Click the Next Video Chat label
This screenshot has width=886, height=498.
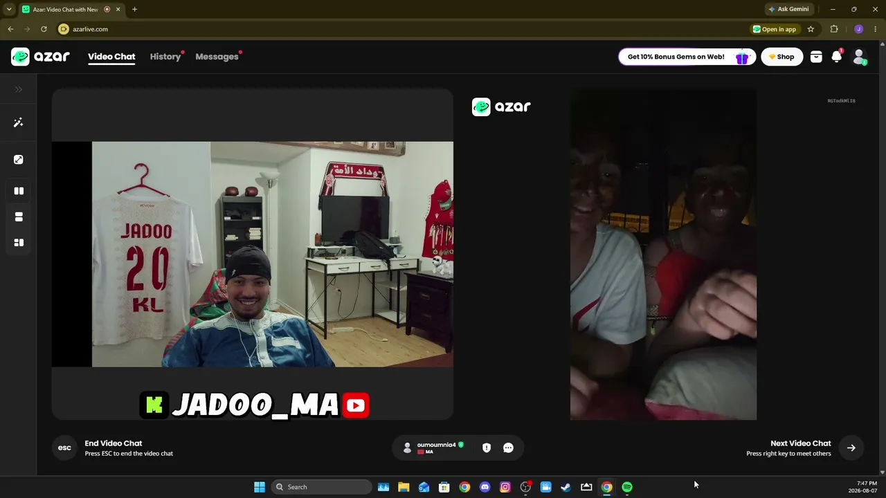tap(801, 443)
